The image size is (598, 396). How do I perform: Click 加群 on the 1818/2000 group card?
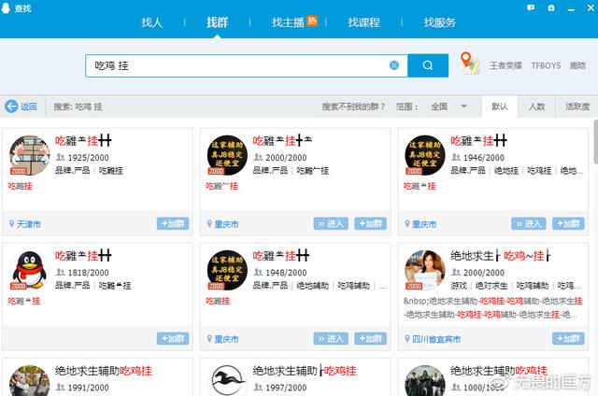[x=173, y=338]
